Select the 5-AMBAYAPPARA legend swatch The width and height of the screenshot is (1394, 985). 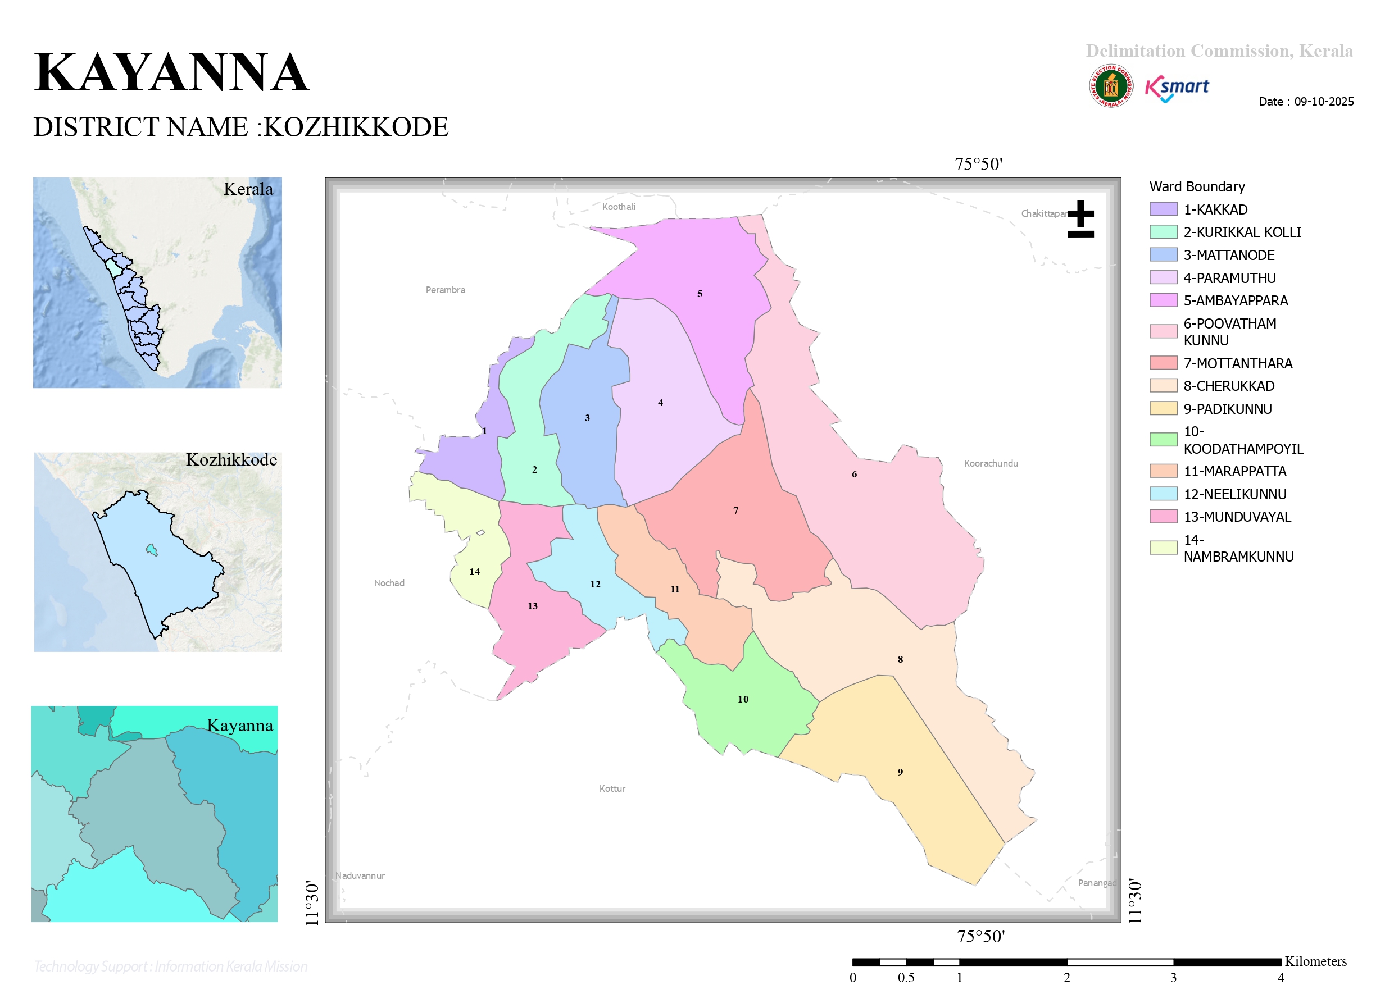tap(1163, 300)
